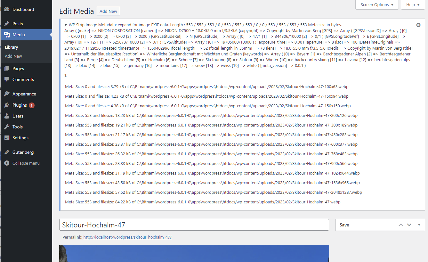Viewport: 428px width, 262px height.
Task: Open the Tools menu item
Action: click(x=26, y=127)
